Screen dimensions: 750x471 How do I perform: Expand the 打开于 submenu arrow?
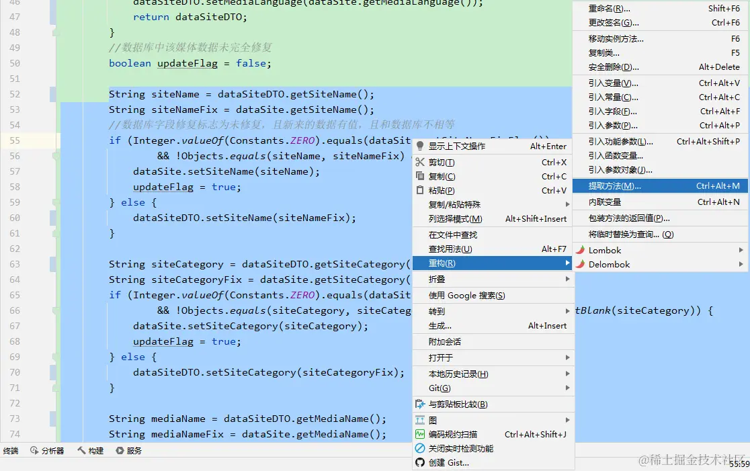(x=567, y=357)
